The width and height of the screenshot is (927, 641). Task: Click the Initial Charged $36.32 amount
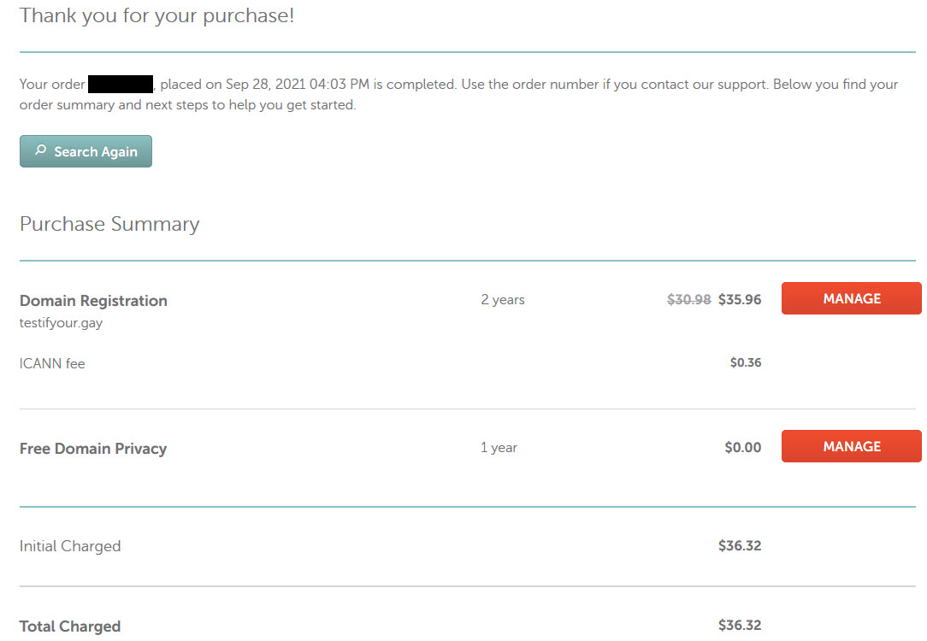tap(740, 545)
